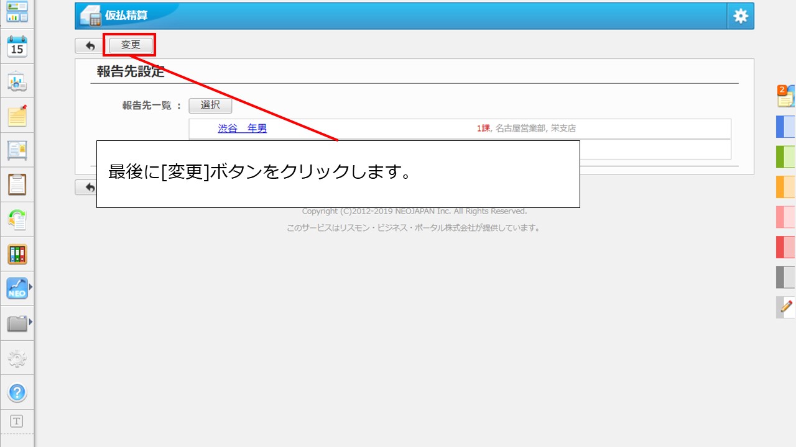Open the notes icon with badge 2
Viewport: 796px width, 447px height.
pyautogui.click(x=785, y=96)
